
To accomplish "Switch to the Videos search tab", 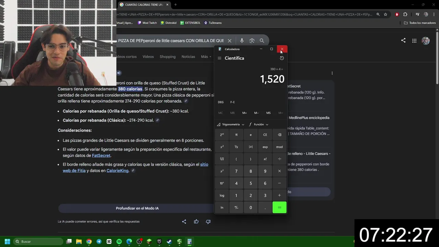I will (x=148, y=57).
